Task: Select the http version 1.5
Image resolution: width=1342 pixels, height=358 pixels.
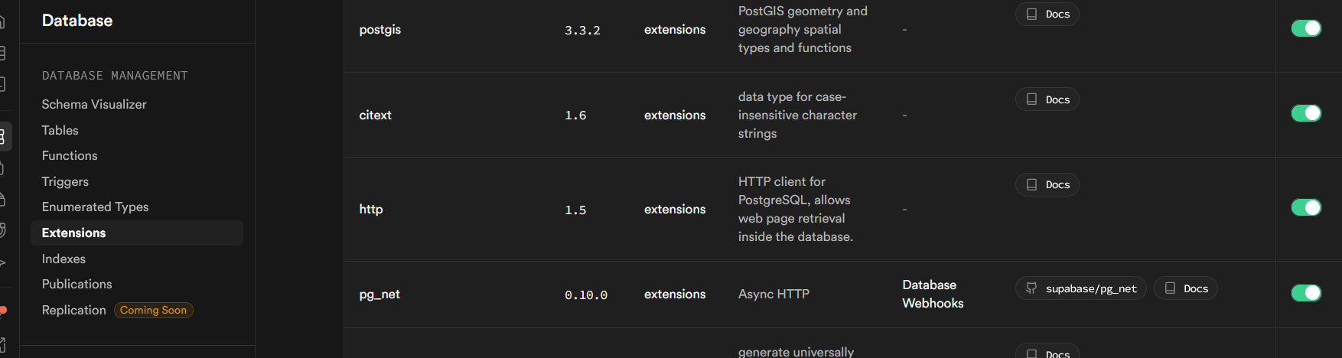Action: point(575,210)
